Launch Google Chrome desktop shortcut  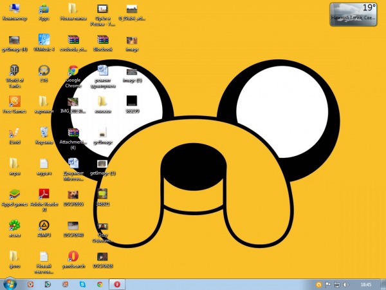pyautogui.click(x=73, y=77)
